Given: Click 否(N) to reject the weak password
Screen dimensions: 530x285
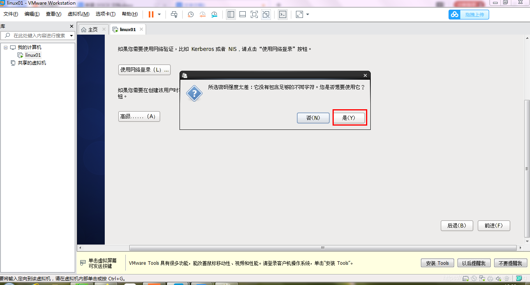Looking at the screenshot, I should tap(313, 118).
